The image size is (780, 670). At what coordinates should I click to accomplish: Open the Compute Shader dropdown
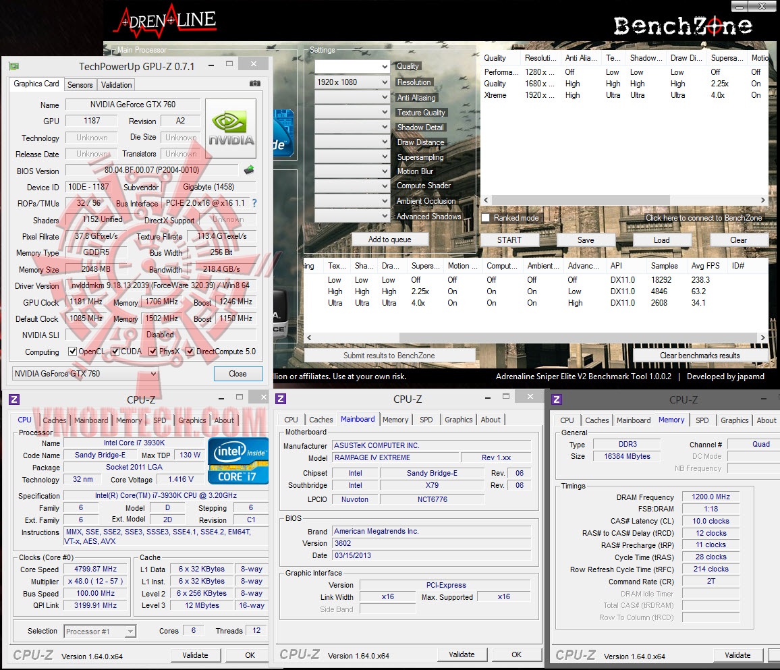(x=352, y=186)
